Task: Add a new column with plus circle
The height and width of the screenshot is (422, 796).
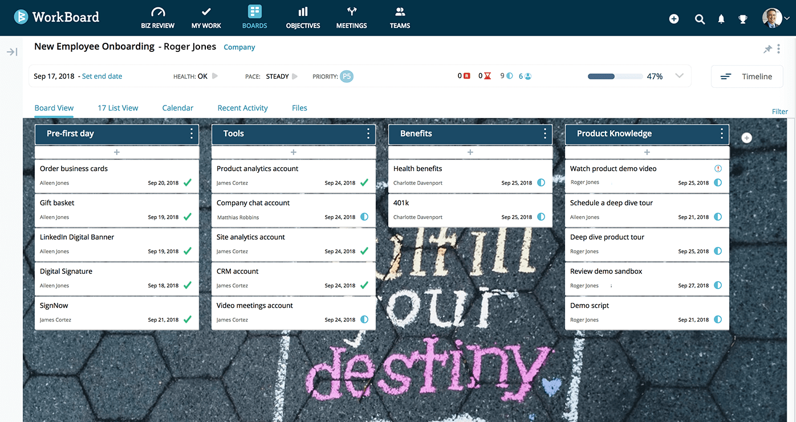Action: click(x=747, y=138)
